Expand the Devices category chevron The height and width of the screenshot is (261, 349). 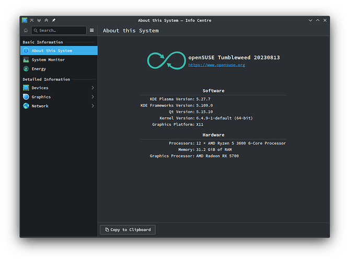[92, 88]
